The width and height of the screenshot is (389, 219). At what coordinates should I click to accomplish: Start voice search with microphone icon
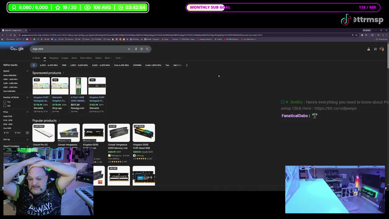(136, 49)
